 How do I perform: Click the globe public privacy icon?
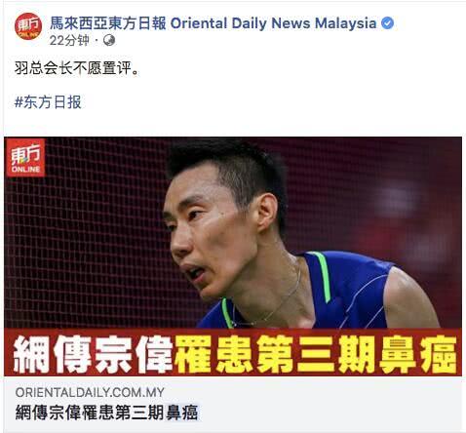click(109, 41)
